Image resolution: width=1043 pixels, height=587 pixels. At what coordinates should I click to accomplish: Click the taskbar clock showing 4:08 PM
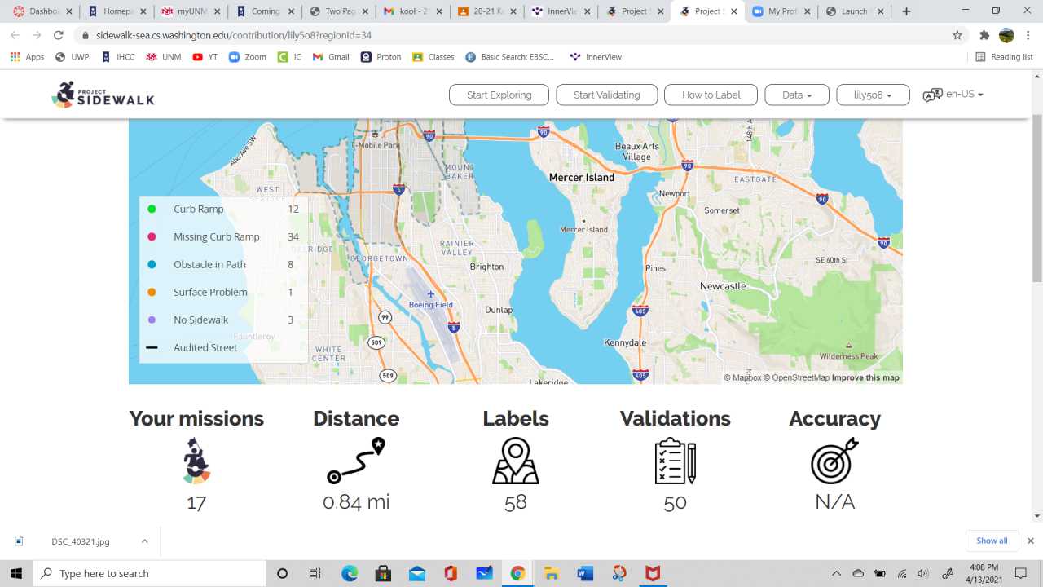tap(985, 573)
